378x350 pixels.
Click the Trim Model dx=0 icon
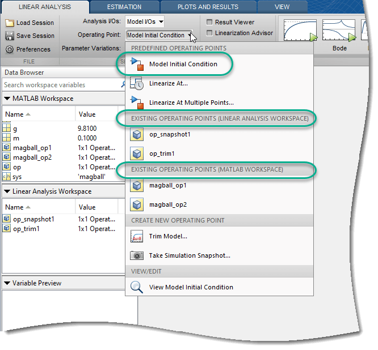(x=137, y=237)
